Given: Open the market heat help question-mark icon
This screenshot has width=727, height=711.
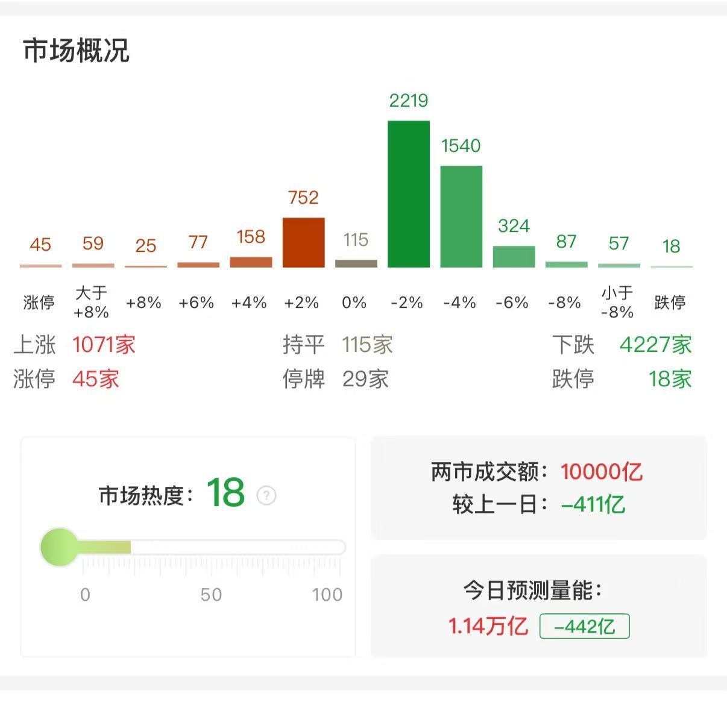Looking at the screenshot, I should click(266, 495).
